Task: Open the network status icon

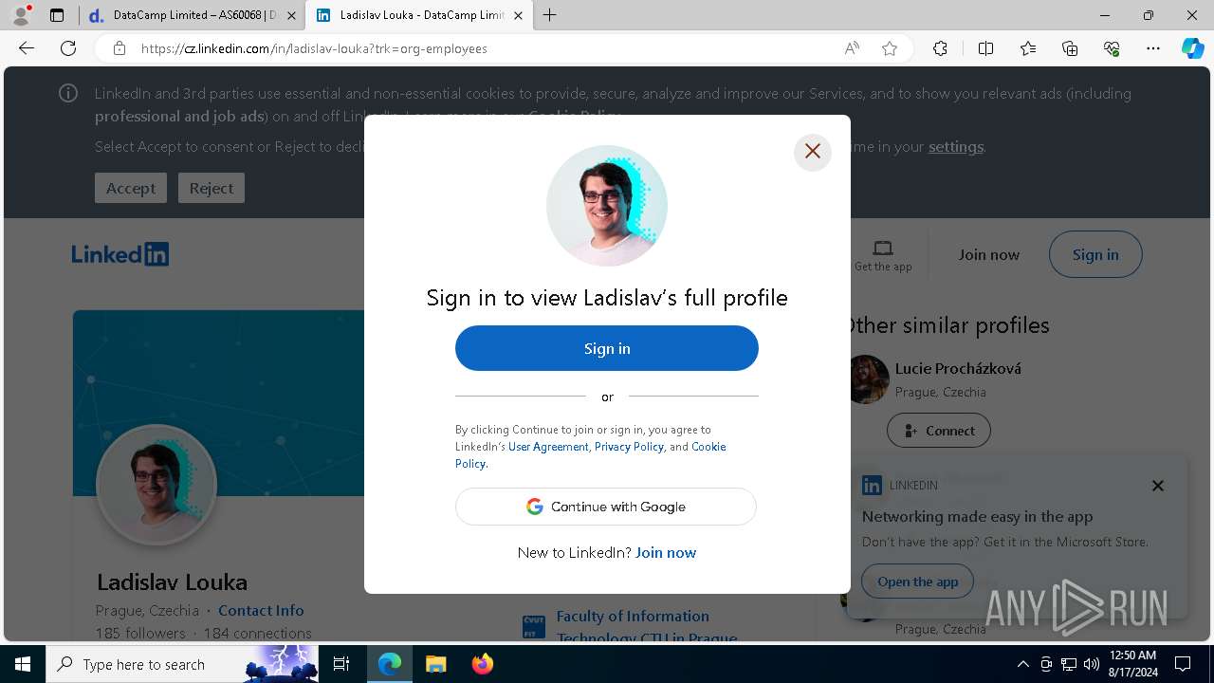Action: pos(1069,664)
